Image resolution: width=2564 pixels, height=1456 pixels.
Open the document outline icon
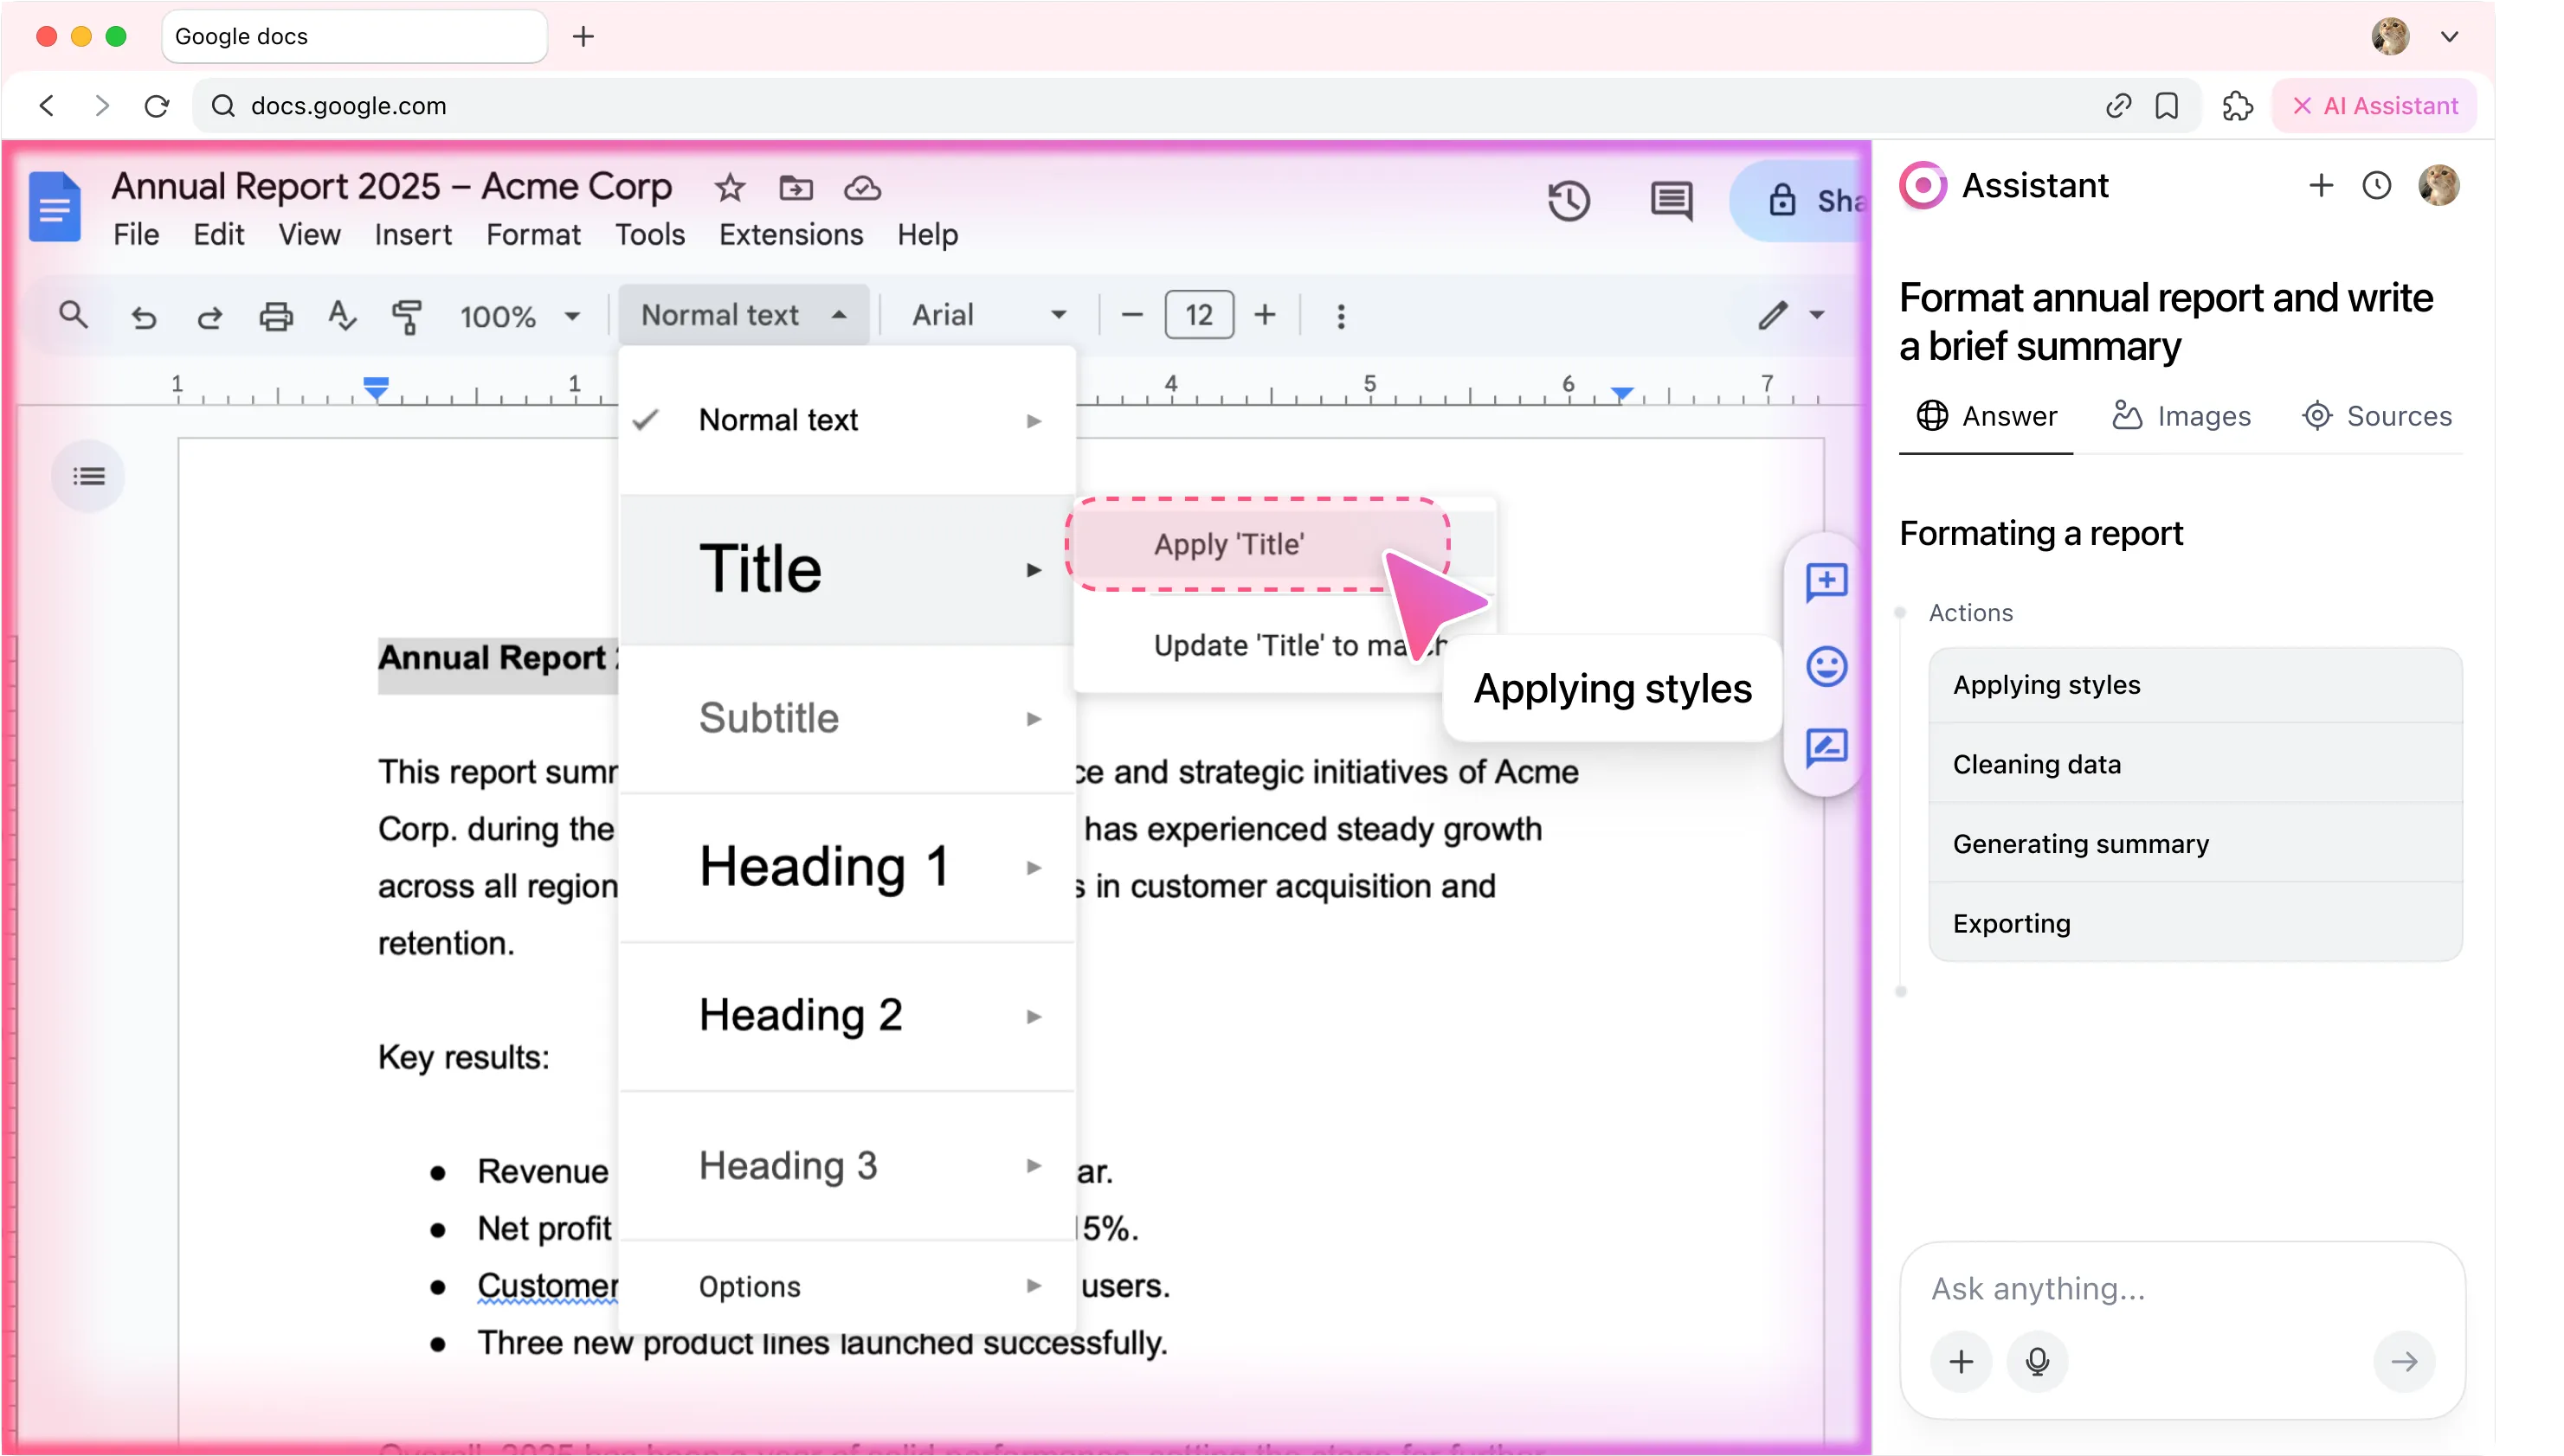[89, 476]
